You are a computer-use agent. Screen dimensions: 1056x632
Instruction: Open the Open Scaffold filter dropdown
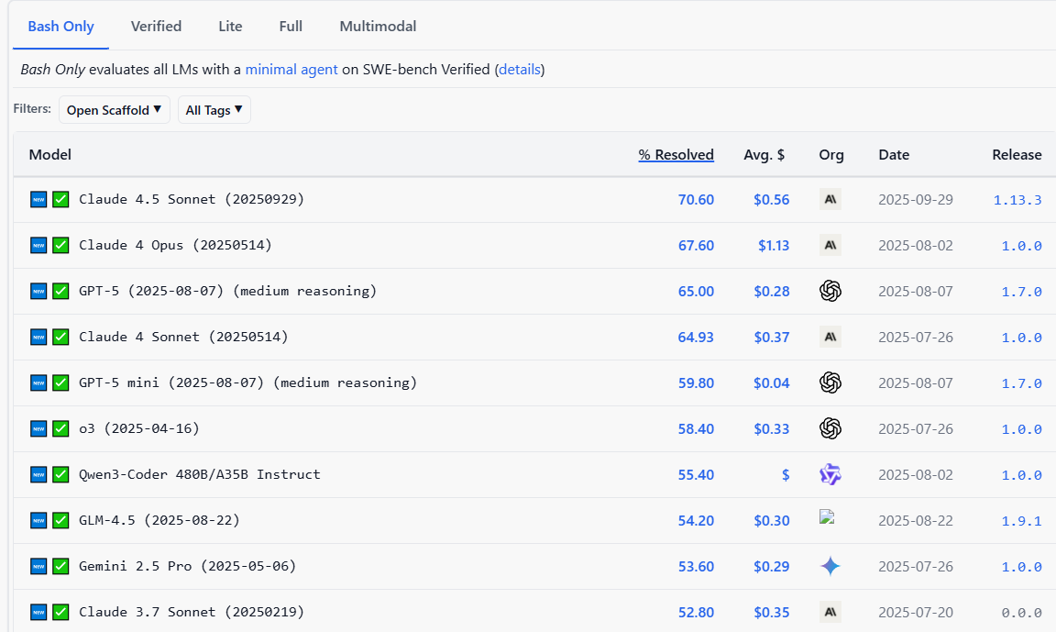click(x=114, y=110)
